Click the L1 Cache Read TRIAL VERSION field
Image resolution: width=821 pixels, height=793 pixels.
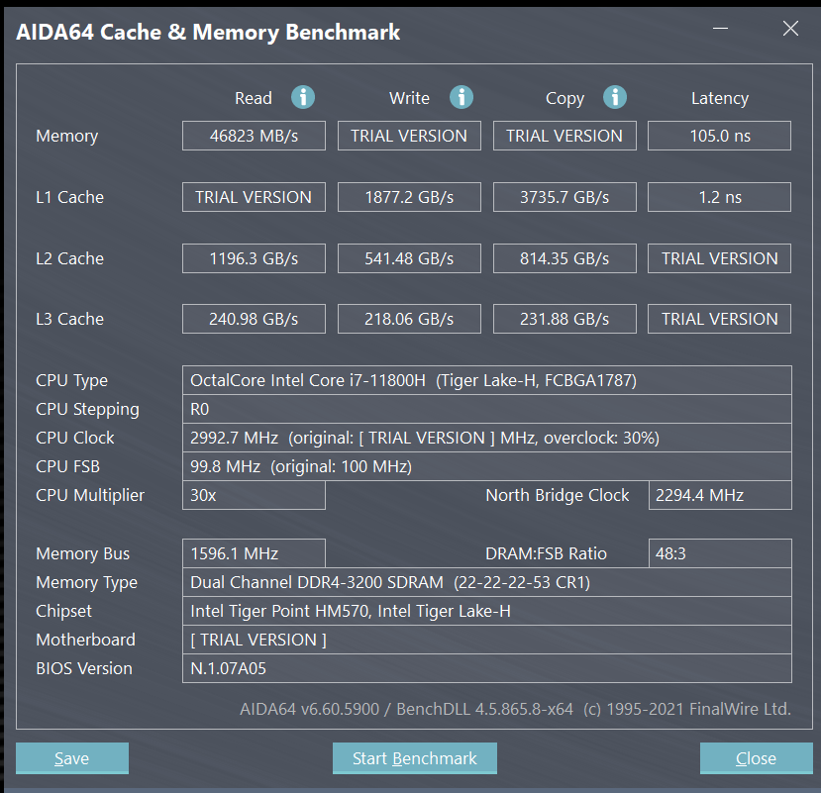[254, 197]
